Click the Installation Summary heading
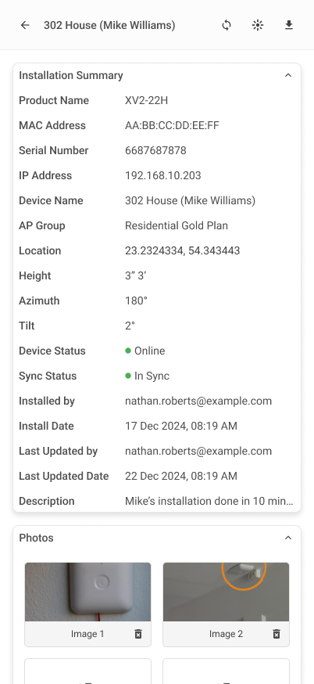This screenshot has width=314, height=684. [71, 75]
